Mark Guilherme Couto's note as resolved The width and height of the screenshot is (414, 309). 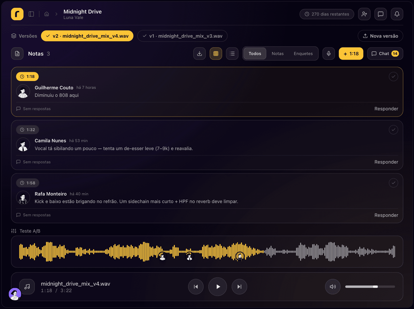click(x=394, y=77)
